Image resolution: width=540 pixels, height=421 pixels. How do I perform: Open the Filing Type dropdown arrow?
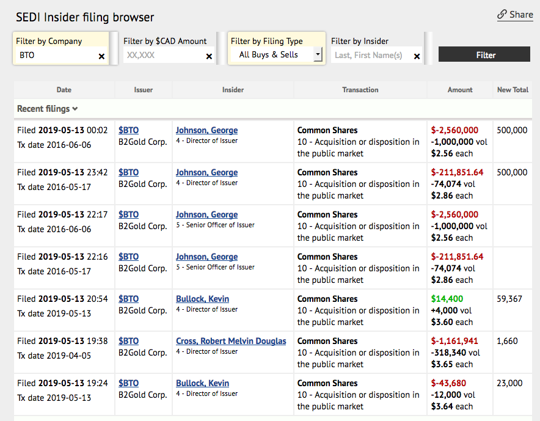[318, 55]
